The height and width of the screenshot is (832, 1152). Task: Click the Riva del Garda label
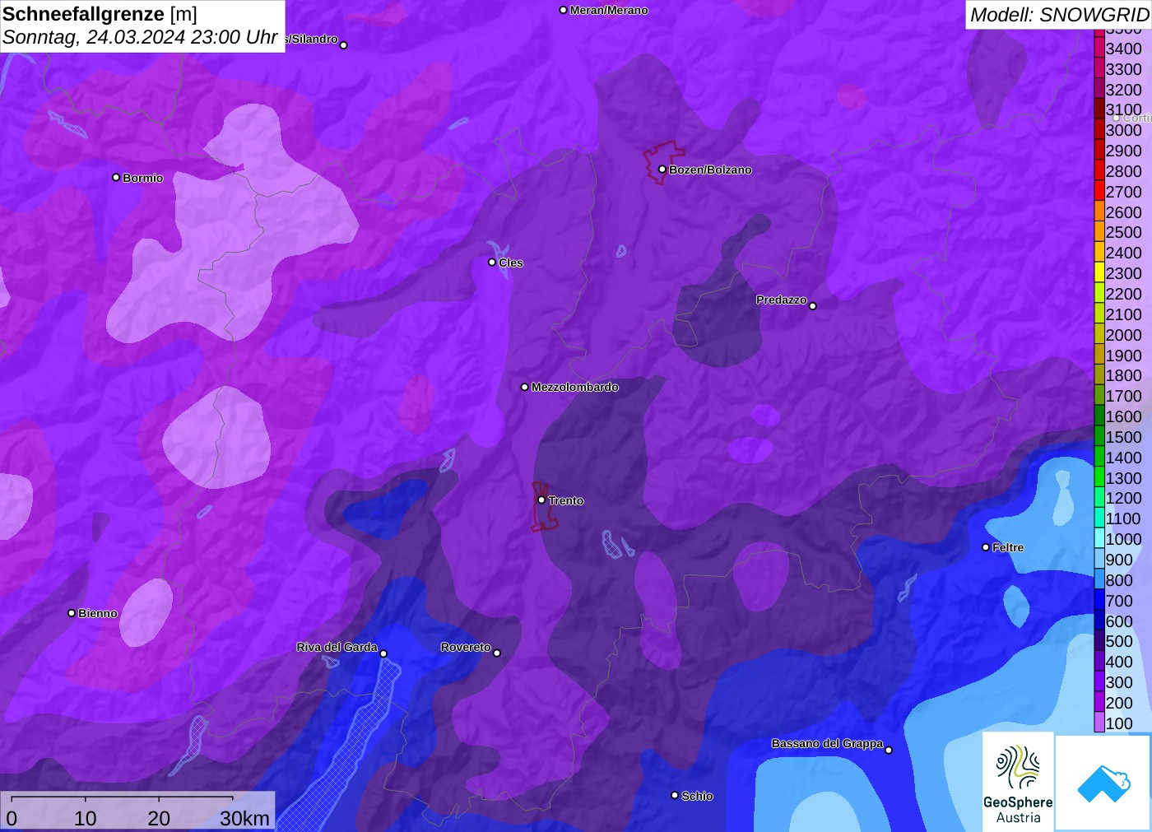[337, 647]
